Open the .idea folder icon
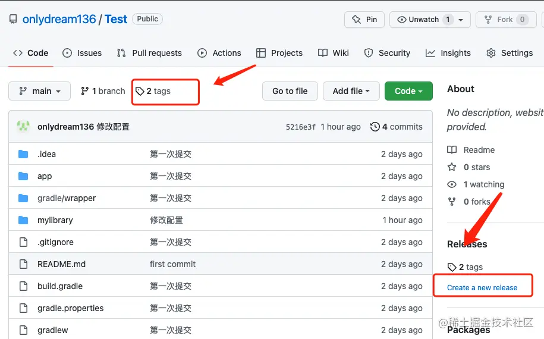544x339 pixels. [x=23, y=153]
